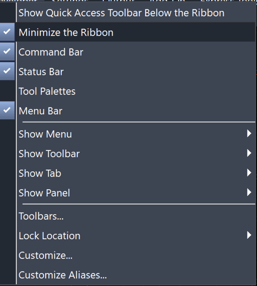This screenshot has height=286, width=257.
Task: Open the Lock Location submenu arrow
Action: click(249, 235)
